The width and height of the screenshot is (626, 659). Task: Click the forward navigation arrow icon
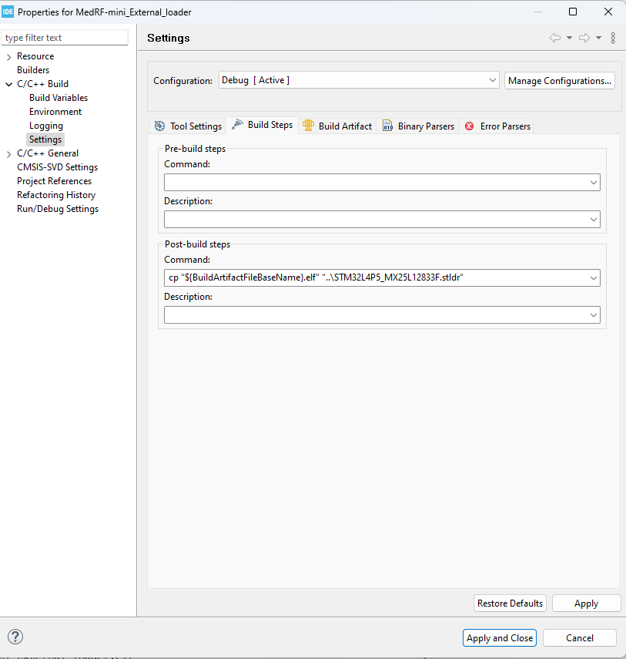pyautogui.click(x=584, y=38)
